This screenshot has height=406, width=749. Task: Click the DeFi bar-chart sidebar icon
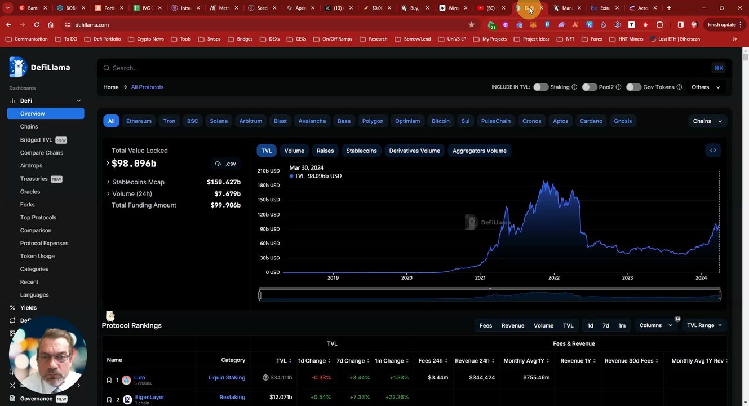click(x=12, y=101)
